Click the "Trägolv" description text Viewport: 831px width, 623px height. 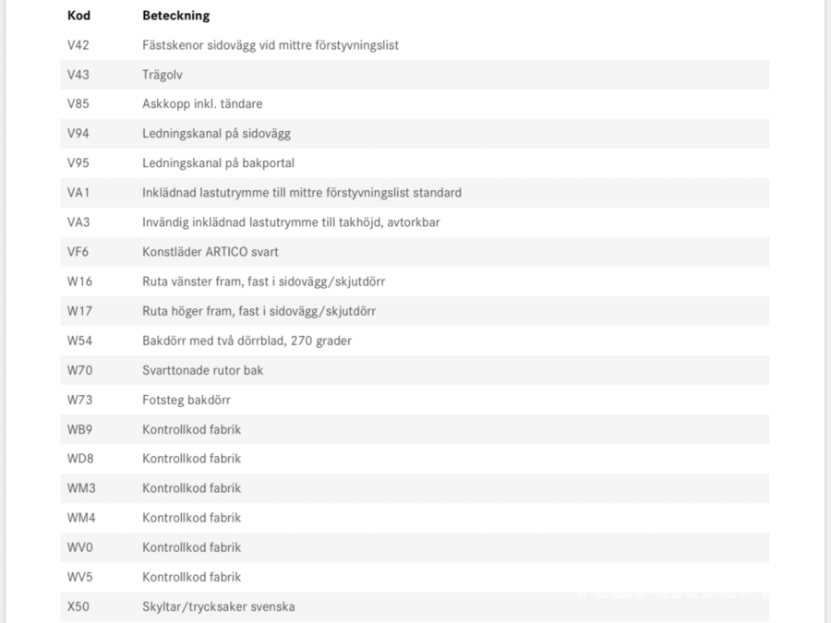pyautogui.click(x=163, y=75)
